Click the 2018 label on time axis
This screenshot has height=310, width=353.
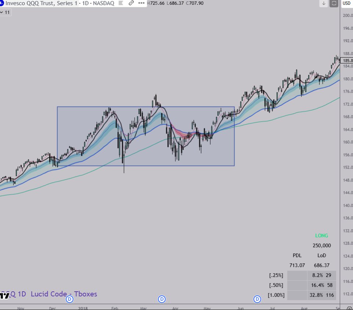point(83,308)
